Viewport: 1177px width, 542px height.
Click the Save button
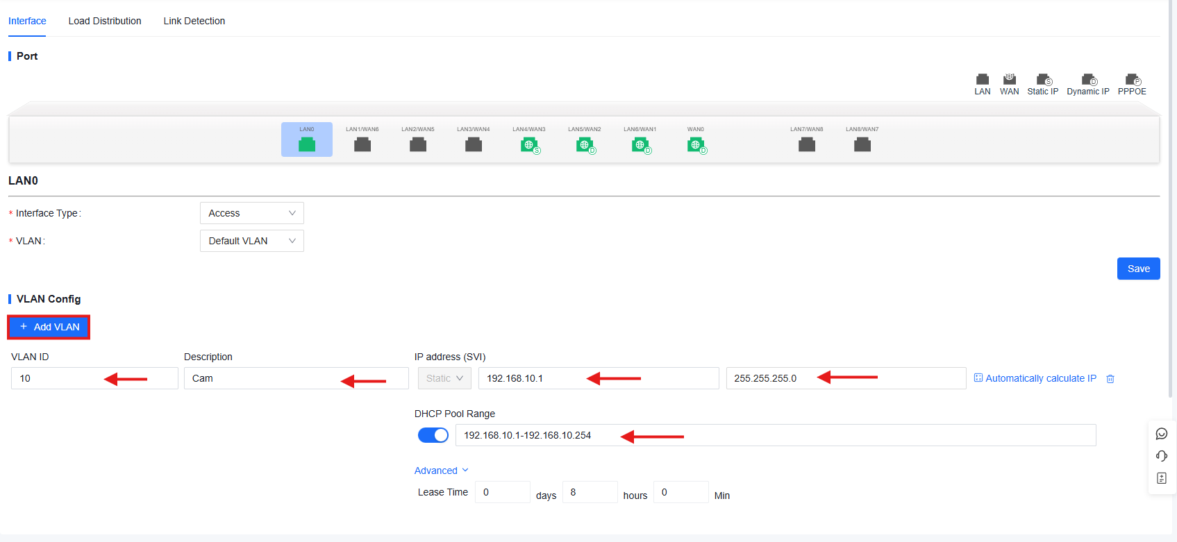[1138, 269]
